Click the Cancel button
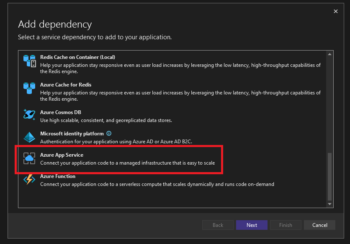This screenshot has width=350, height=244. [319, 225]
